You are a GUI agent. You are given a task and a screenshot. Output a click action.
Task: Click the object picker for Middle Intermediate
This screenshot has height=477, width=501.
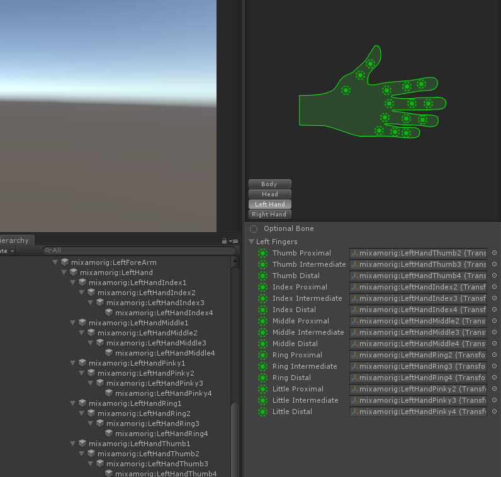[x=494, y=332]
